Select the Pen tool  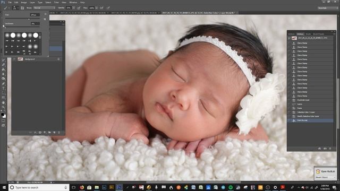click(x=3, y=84)
